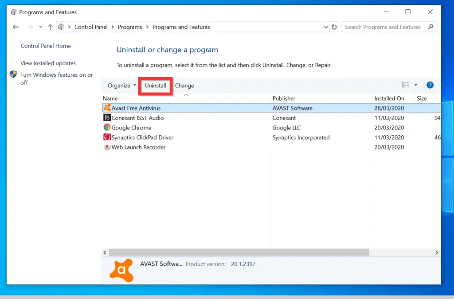
Task: Click the highlighted Uninstall button
Action: point(155,86)
